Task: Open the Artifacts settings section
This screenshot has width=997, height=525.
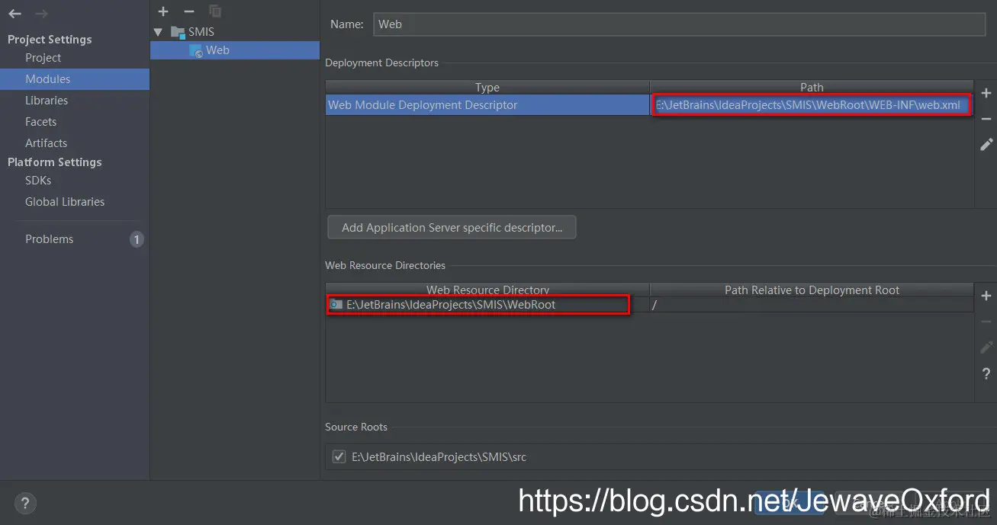Action: click(x=46, y=143)
